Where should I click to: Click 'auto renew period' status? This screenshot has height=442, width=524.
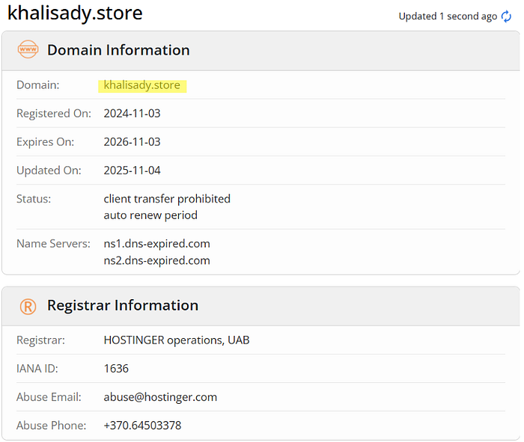pyautogui.click(x=150, y=215)
